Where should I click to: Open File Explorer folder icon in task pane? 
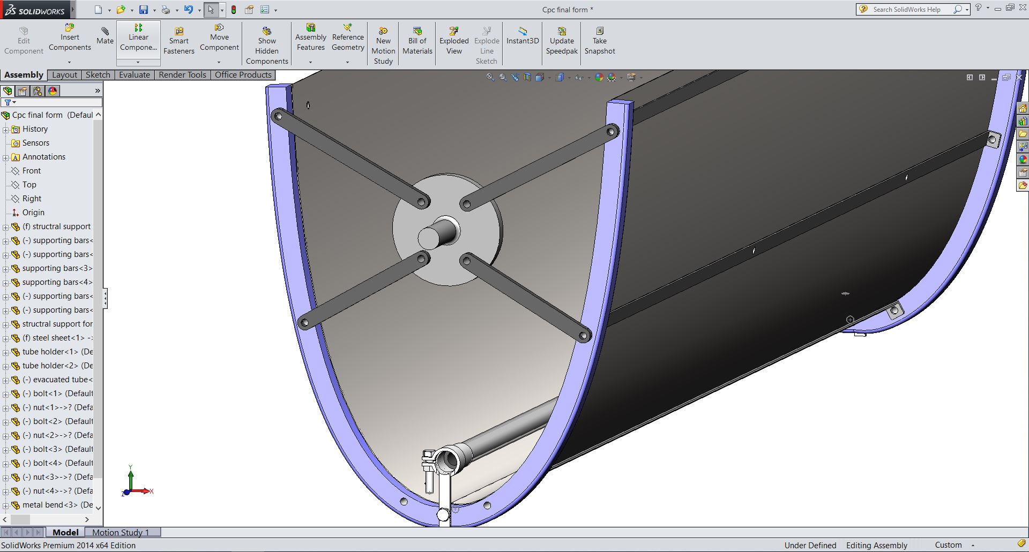(x=1023, y=134)
